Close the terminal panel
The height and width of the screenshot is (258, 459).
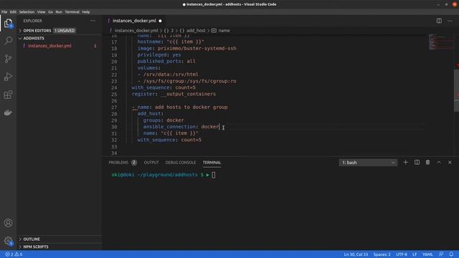tap(450, 163)
